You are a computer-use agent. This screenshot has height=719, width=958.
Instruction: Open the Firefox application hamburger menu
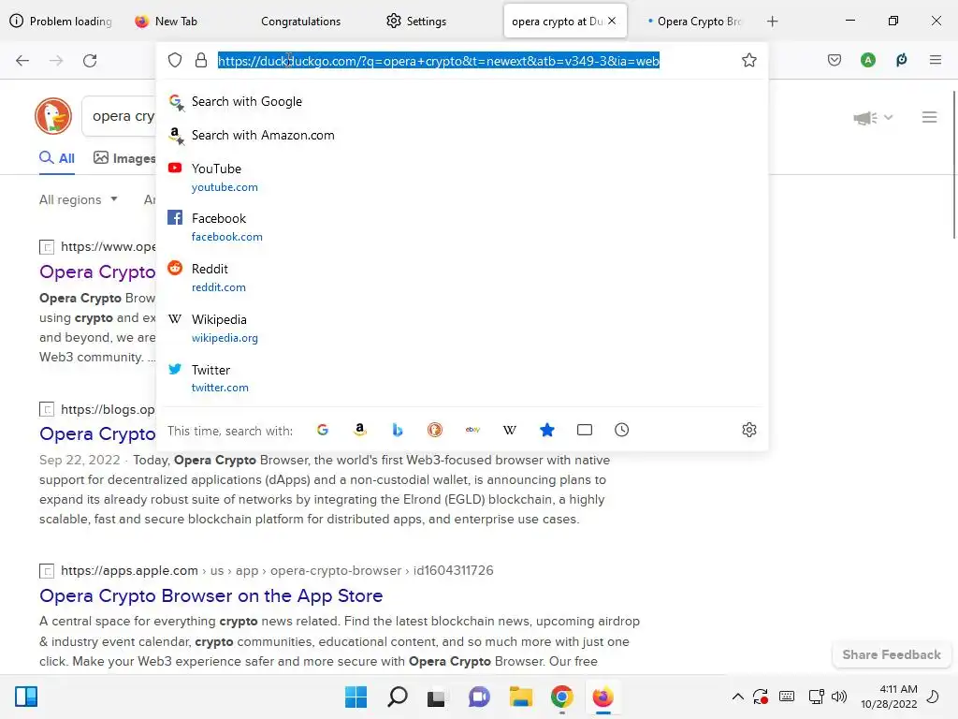pos(936,60)
